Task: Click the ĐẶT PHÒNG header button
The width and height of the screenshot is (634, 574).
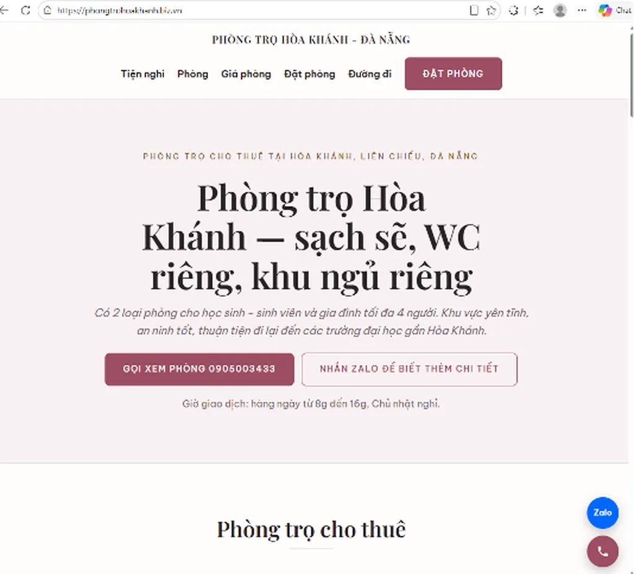Action: tap(453, 74)
